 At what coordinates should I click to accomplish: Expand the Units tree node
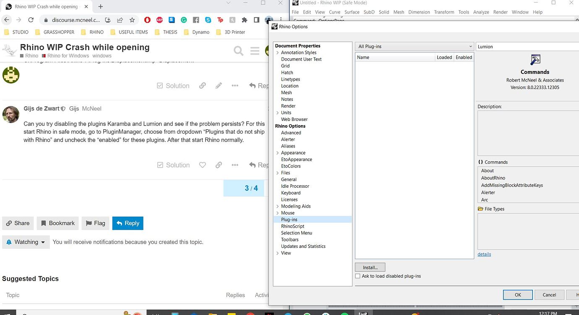pos(277,113)
